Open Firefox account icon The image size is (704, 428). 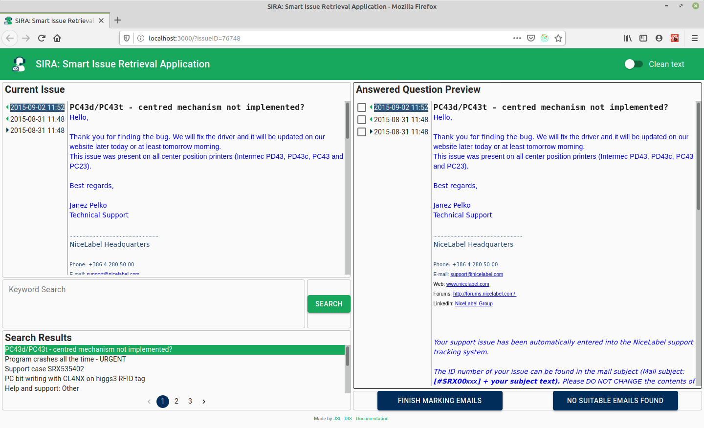click(x=659, y=38)
